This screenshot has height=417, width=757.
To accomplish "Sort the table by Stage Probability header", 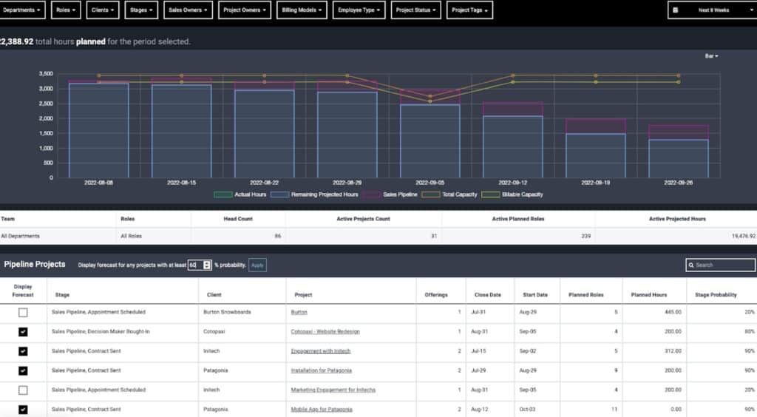I will [715, 294].
